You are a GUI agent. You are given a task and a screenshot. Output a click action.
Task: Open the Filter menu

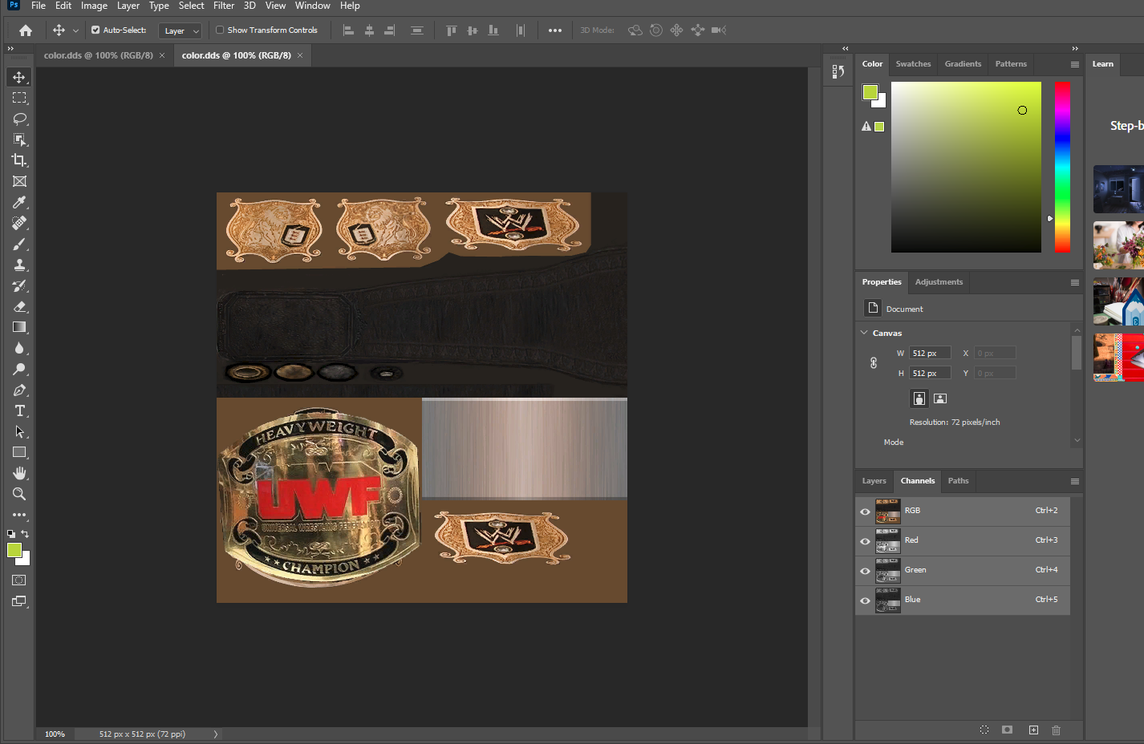pyautogui.click(x=224, y=6)
